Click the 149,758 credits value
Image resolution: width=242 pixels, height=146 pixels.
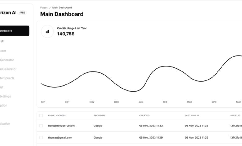(x=66, y=34)
